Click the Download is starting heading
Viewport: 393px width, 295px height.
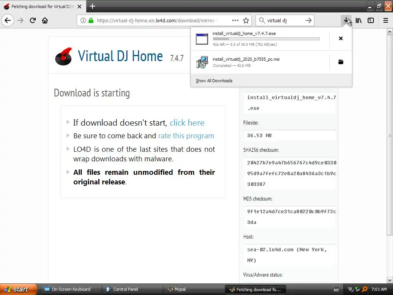click(x=92, y=93)
